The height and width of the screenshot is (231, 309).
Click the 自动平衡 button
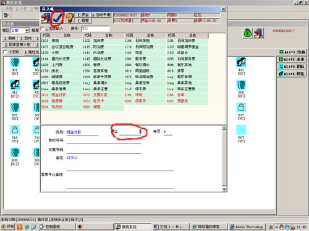tap(101, 15)
